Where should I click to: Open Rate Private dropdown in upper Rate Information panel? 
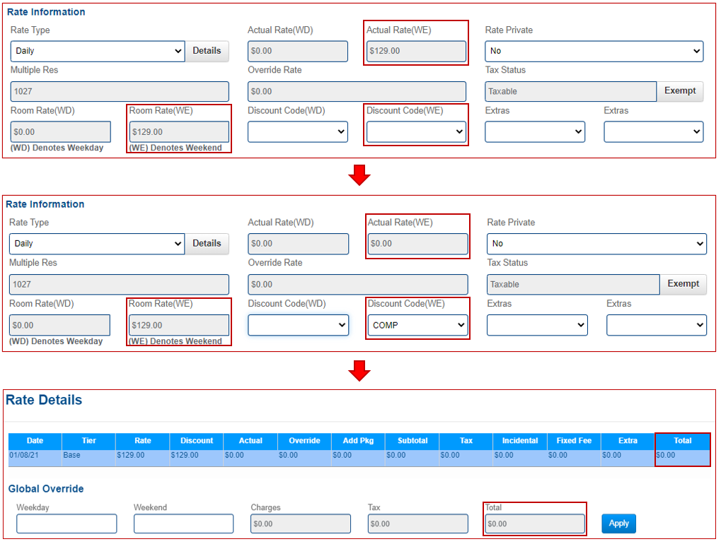(594, 51)
